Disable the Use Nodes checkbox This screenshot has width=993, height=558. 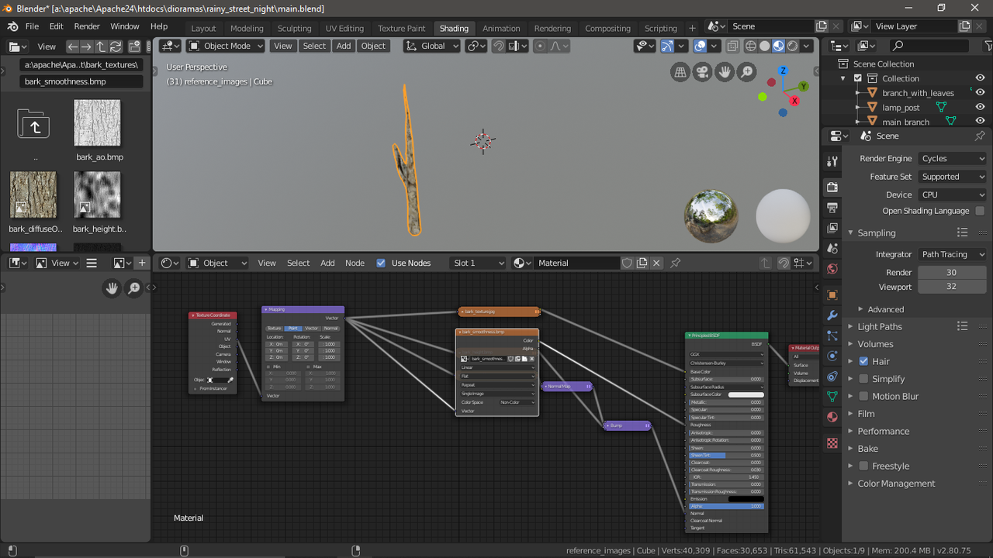point(379,262)
